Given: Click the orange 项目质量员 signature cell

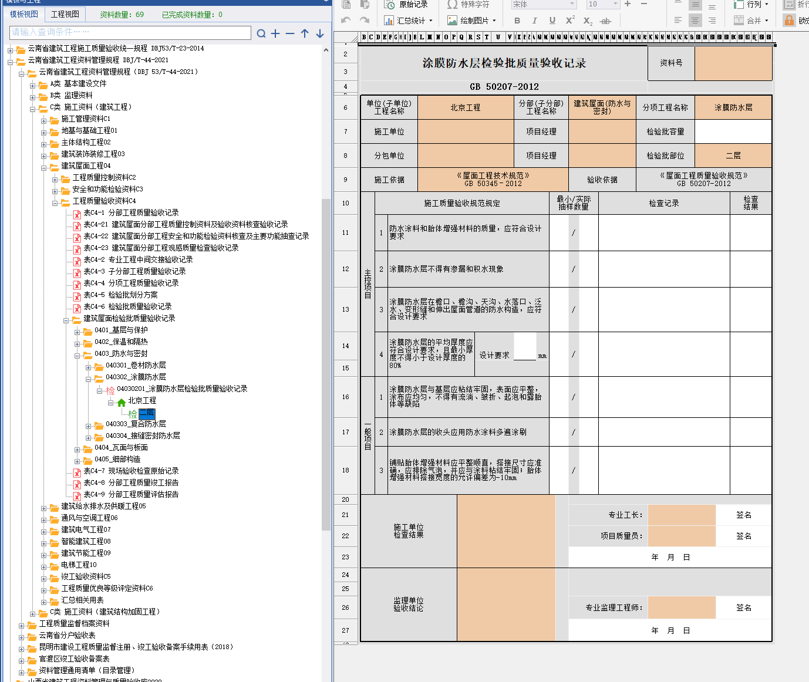Looking at the screenshot, I should 682,536.
